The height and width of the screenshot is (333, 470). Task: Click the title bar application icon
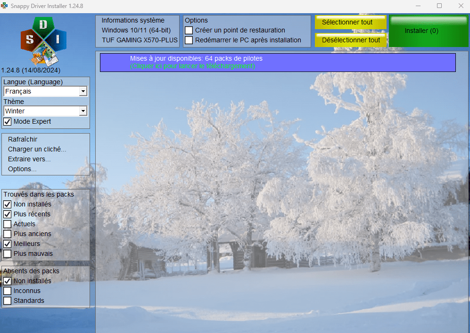[x=5, y=6]
